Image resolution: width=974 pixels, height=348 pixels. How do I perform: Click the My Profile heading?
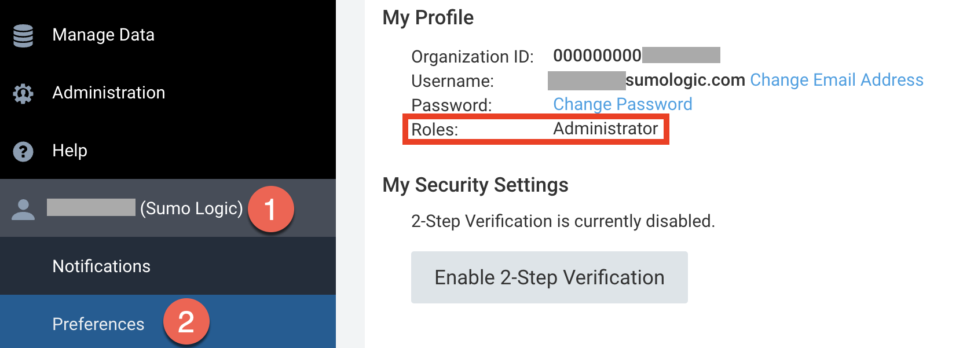[x=428, y=18]
